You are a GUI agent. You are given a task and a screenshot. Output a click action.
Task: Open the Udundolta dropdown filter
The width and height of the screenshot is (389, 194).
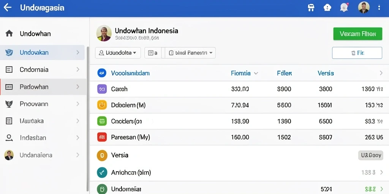click(x=118, y=53)
